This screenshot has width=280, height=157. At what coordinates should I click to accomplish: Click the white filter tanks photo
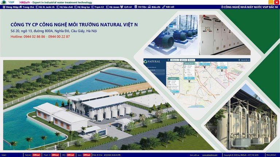[x=241, y=119]
